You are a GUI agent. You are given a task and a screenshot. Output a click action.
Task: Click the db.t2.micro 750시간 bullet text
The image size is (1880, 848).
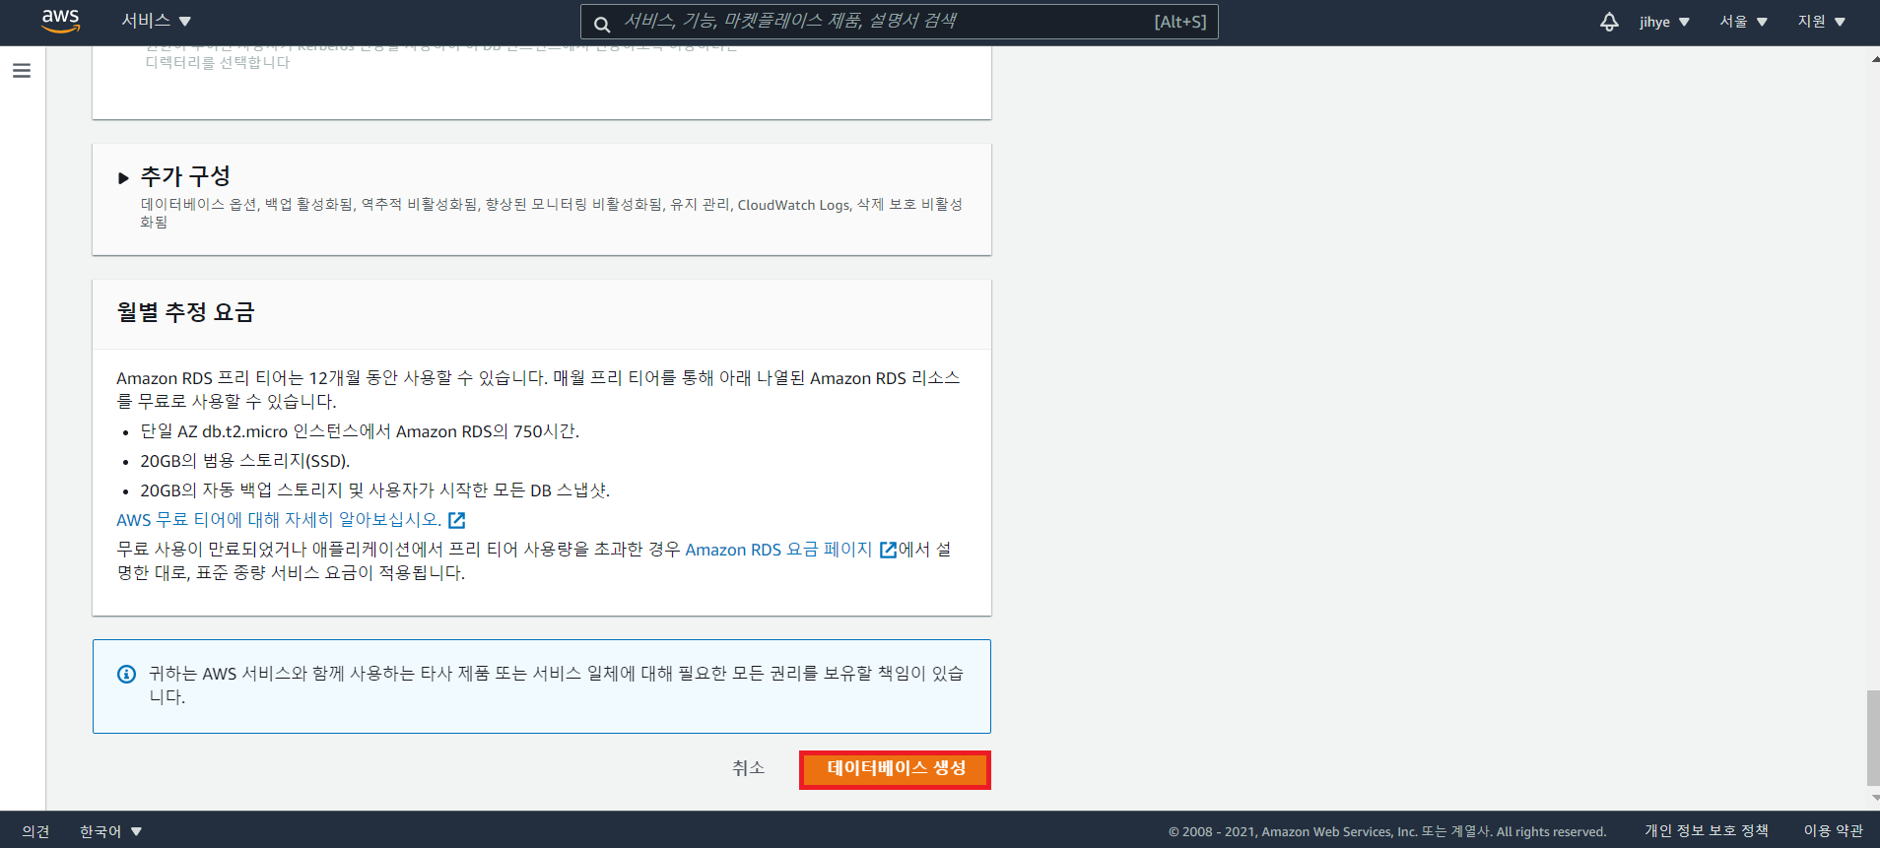(360, 431)
